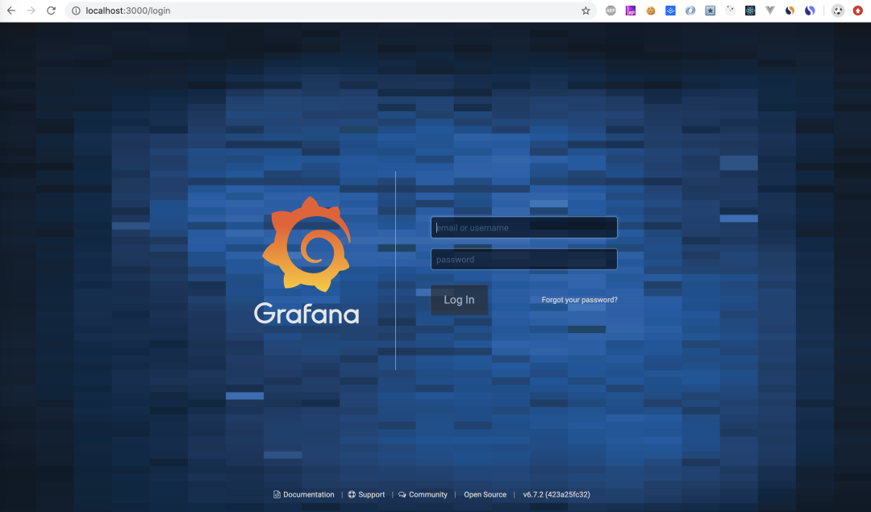
Task: Open the blue star bookmark extension
Action: pyautogui.click(x=711, y=10)
